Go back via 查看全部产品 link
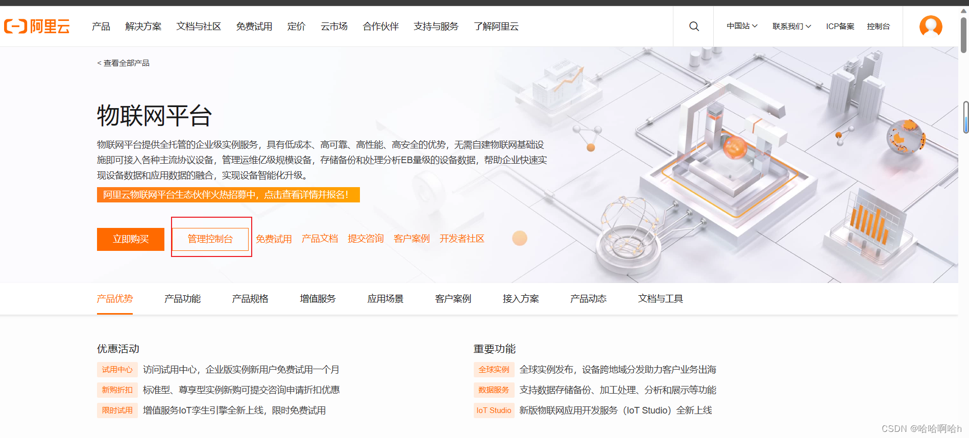This screenshot has height=438, width=969. (x=124, y=63)
